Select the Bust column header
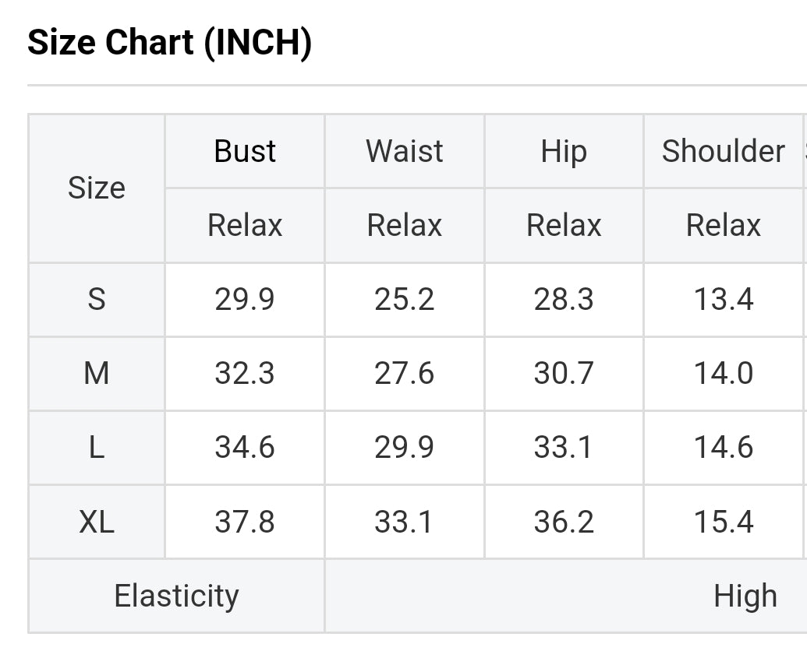 (x=245, y=151)
